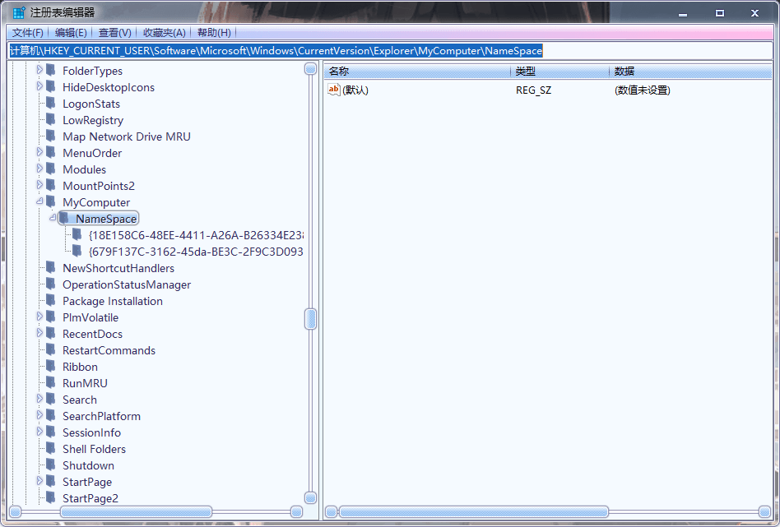Screen dimensions: 780x527
Task: Click the HideDesktopIcons folder icon
Action: [51, 86]
